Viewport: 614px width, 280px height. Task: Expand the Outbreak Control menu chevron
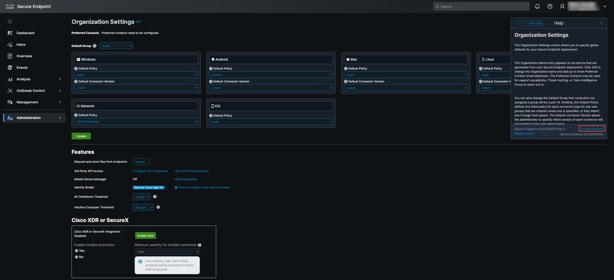tap(60, 91)
